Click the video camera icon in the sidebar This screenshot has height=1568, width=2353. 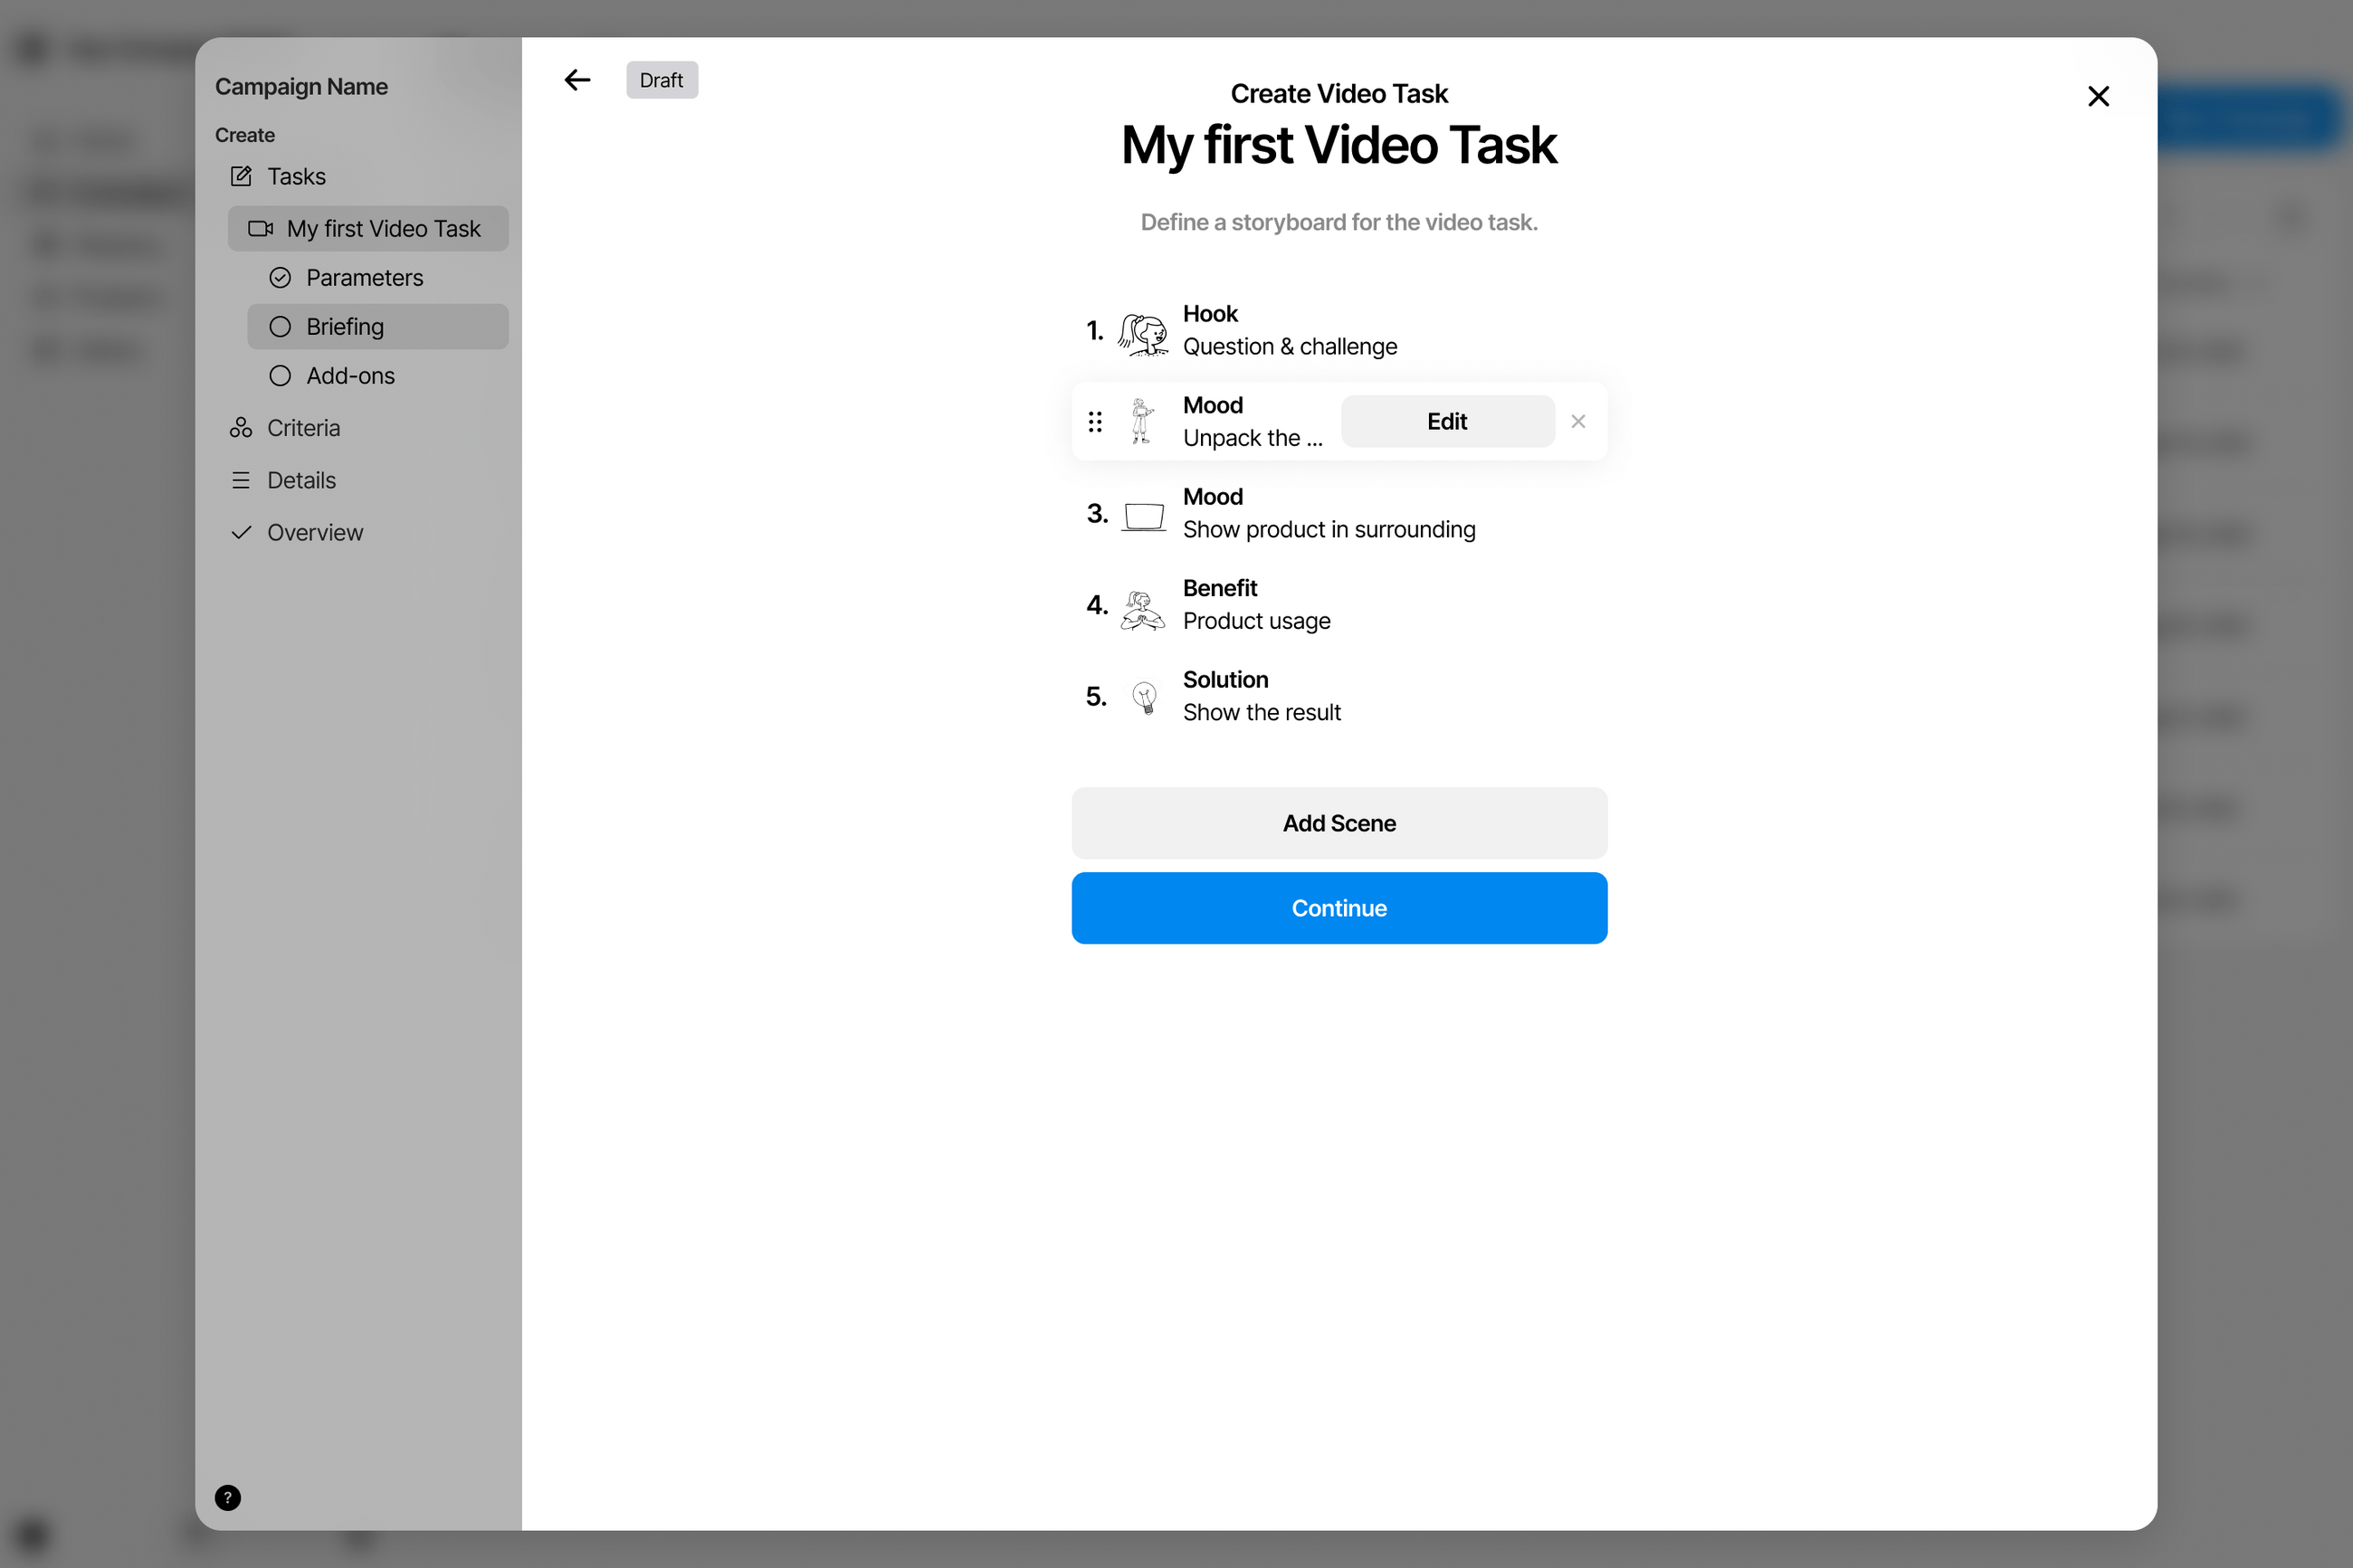pos(260,229)
